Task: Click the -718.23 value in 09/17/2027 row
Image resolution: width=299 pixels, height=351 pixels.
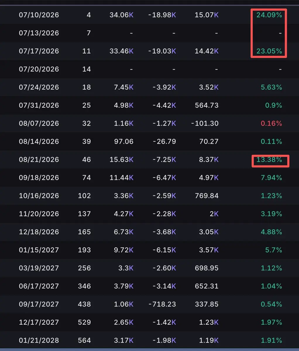Action: click(x=162, y=304)
